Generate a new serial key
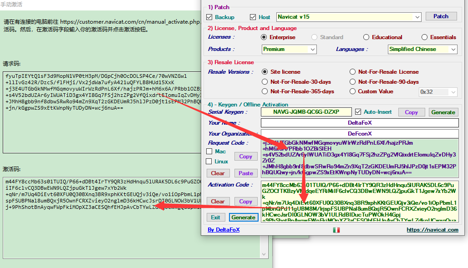This screenshot has height=268, width=468. click(x=443, y=112)
